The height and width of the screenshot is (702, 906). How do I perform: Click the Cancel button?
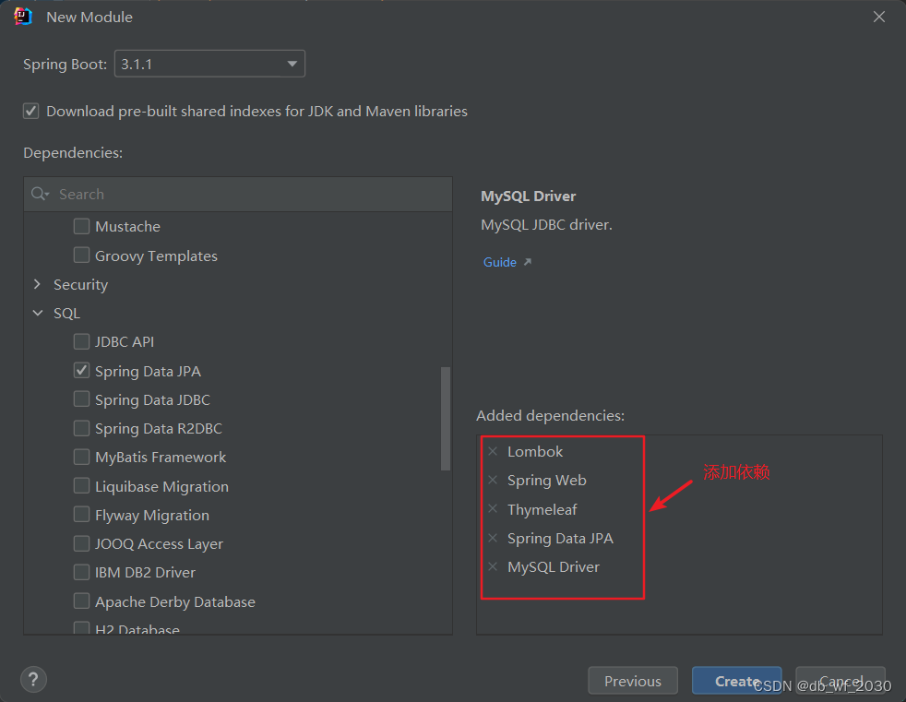point(840,681)
